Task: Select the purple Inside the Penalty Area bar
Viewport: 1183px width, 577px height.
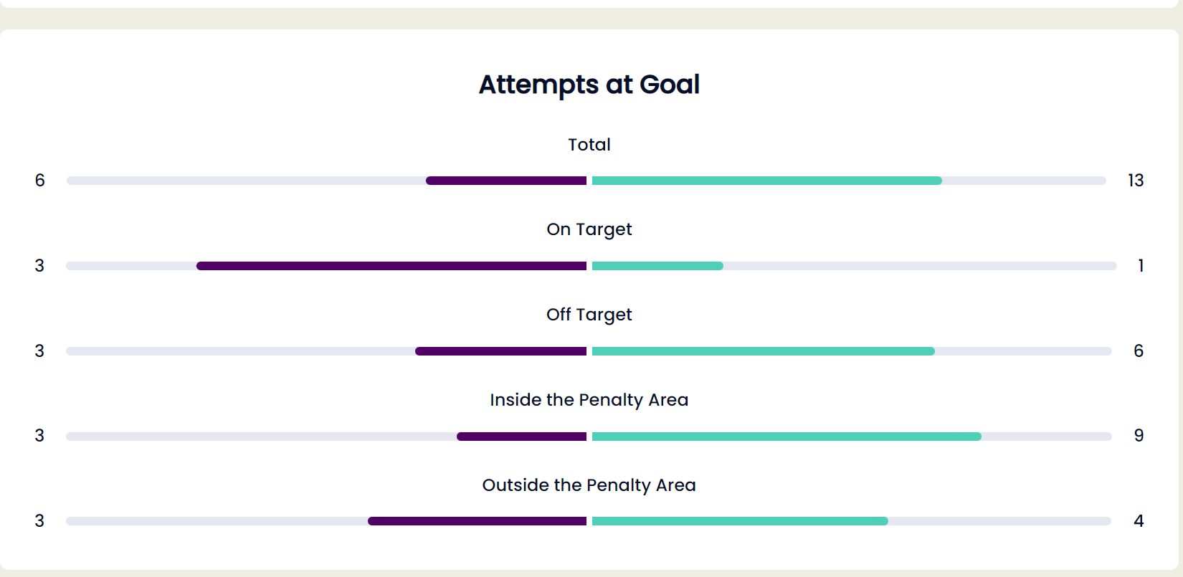Action: [x=522, y=437]
